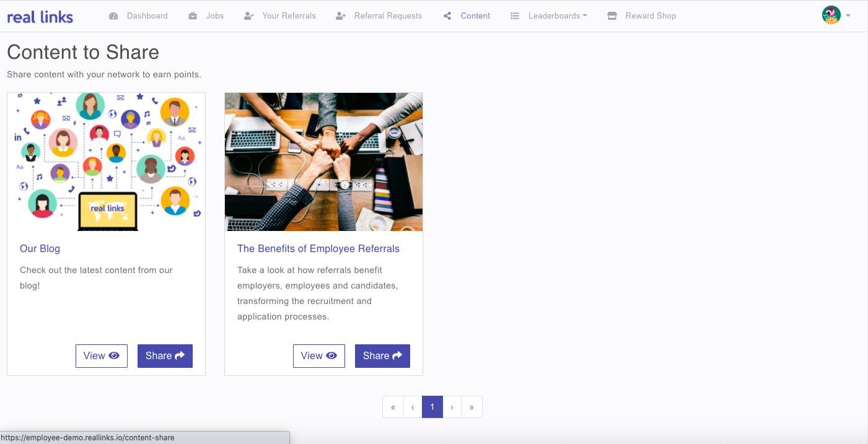
Task: Go to the Your Referrals page
Action: pos(288,16)
